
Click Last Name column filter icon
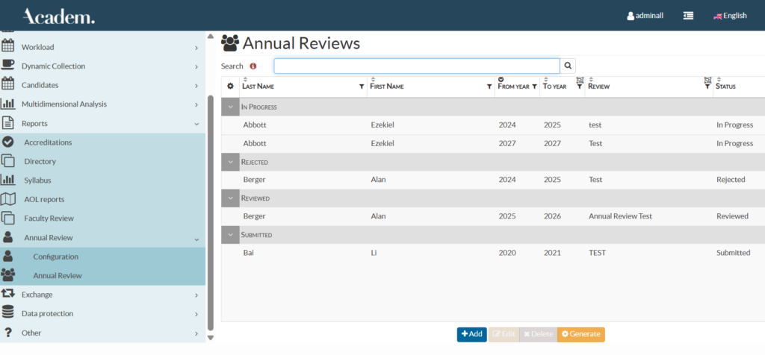pyautogui.click(x=362, y=87)
